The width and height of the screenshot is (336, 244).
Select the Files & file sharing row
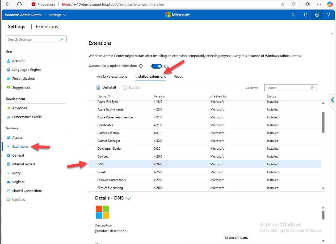pos(205,188)
